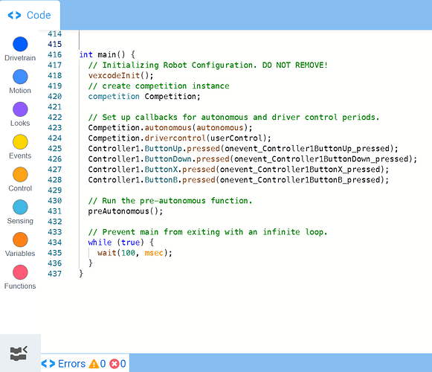
Task: Switch to the Code tab
Action: coord(30,15)
